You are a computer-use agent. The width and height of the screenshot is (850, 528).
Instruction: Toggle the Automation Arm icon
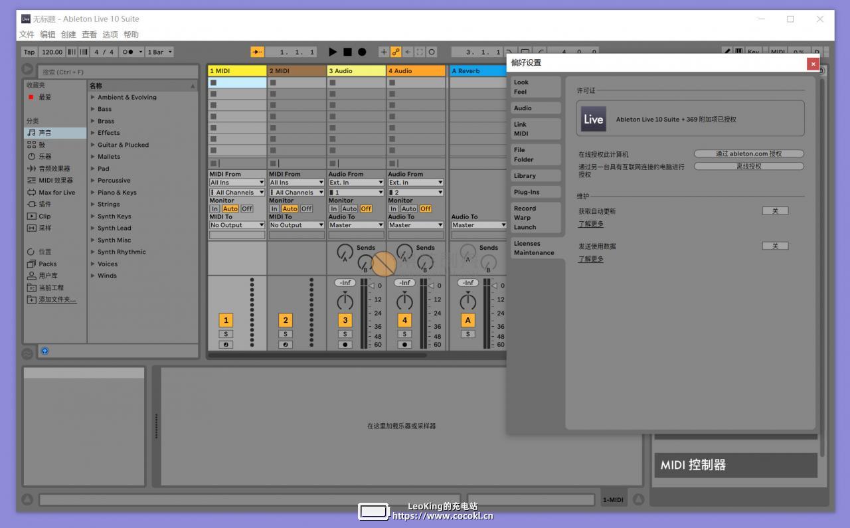pos(396,52)
